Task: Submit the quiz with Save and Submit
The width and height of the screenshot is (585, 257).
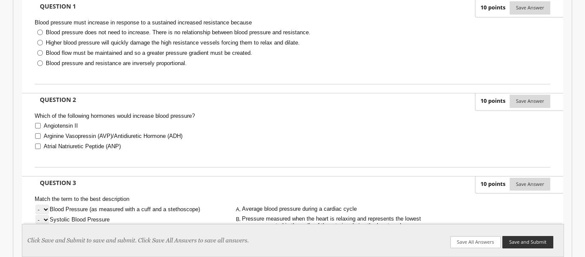Action: click(528, 242)
